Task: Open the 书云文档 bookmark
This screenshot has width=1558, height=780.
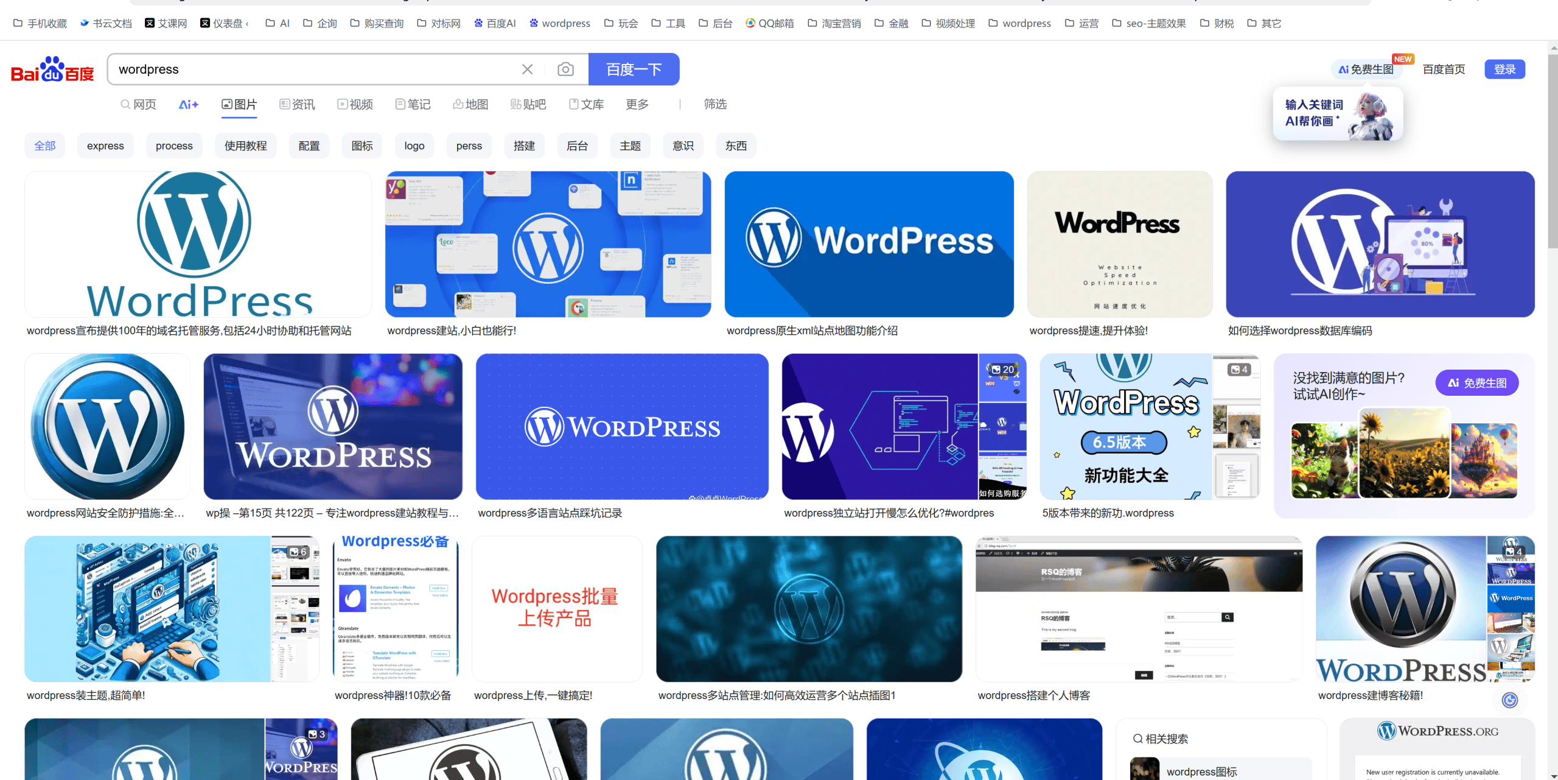Action: click(x=106, y=23)
